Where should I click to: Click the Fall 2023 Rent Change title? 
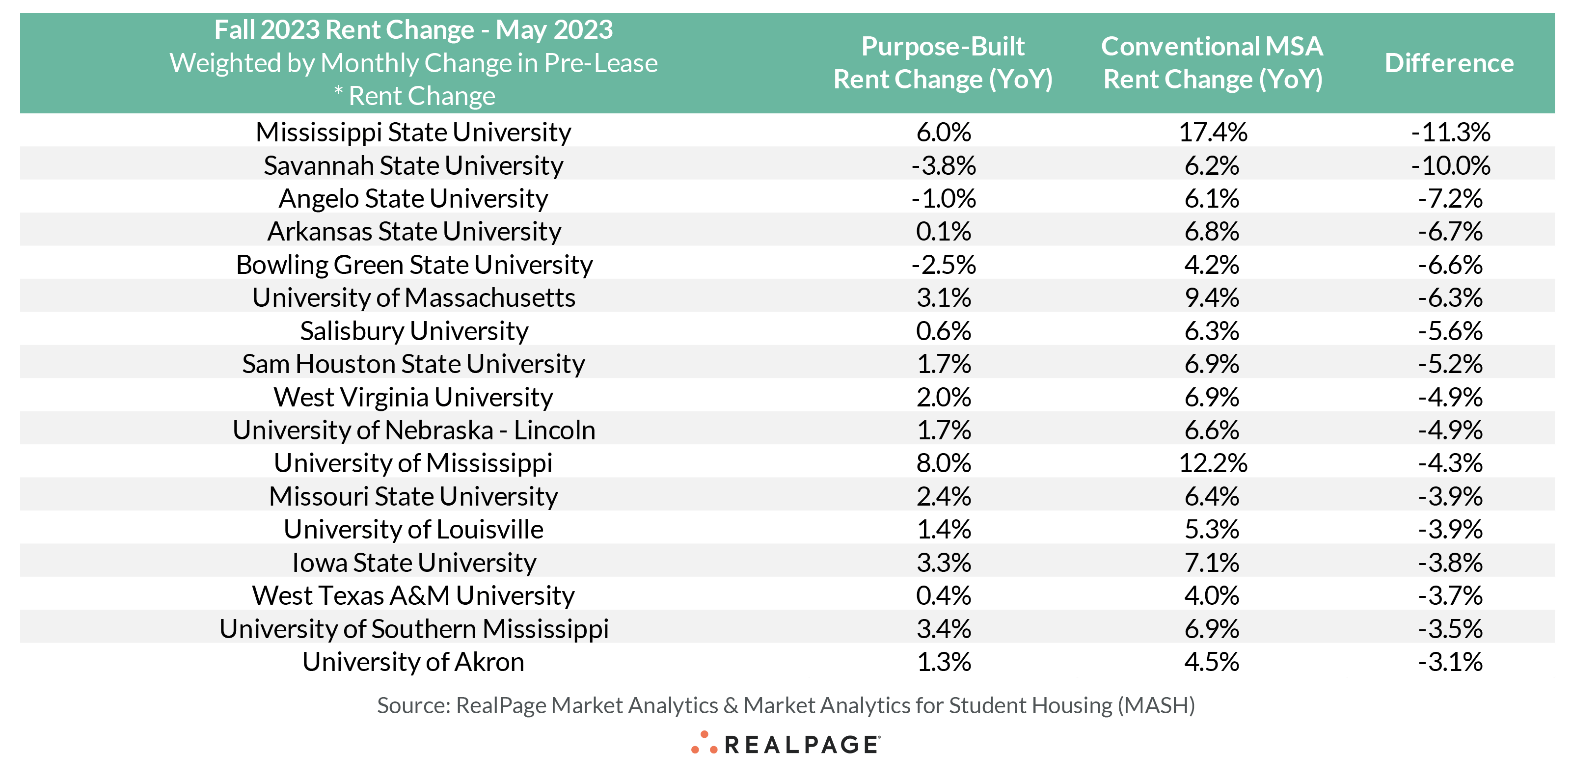[x=414, y=30]
